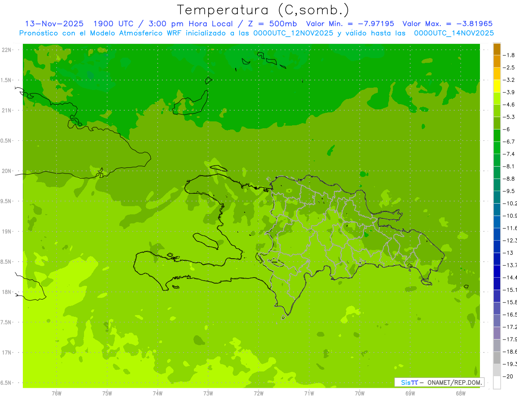Click the '69W' longitude axis label

(x=410, y=393)
